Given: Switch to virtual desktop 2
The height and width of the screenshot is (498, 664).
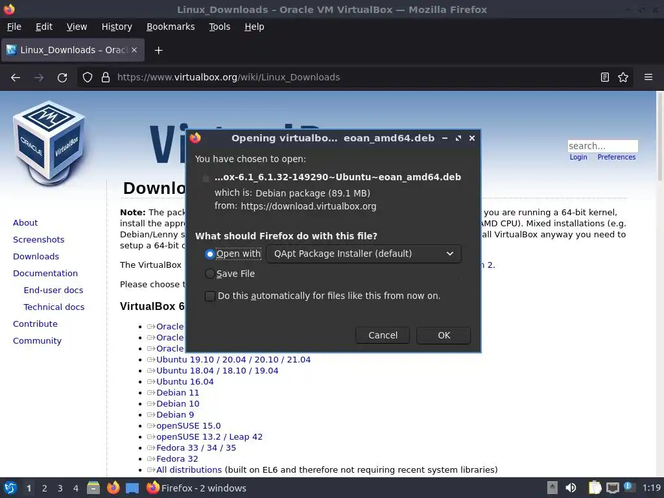Looking at the screenshot, I should [x=45, y=488].
